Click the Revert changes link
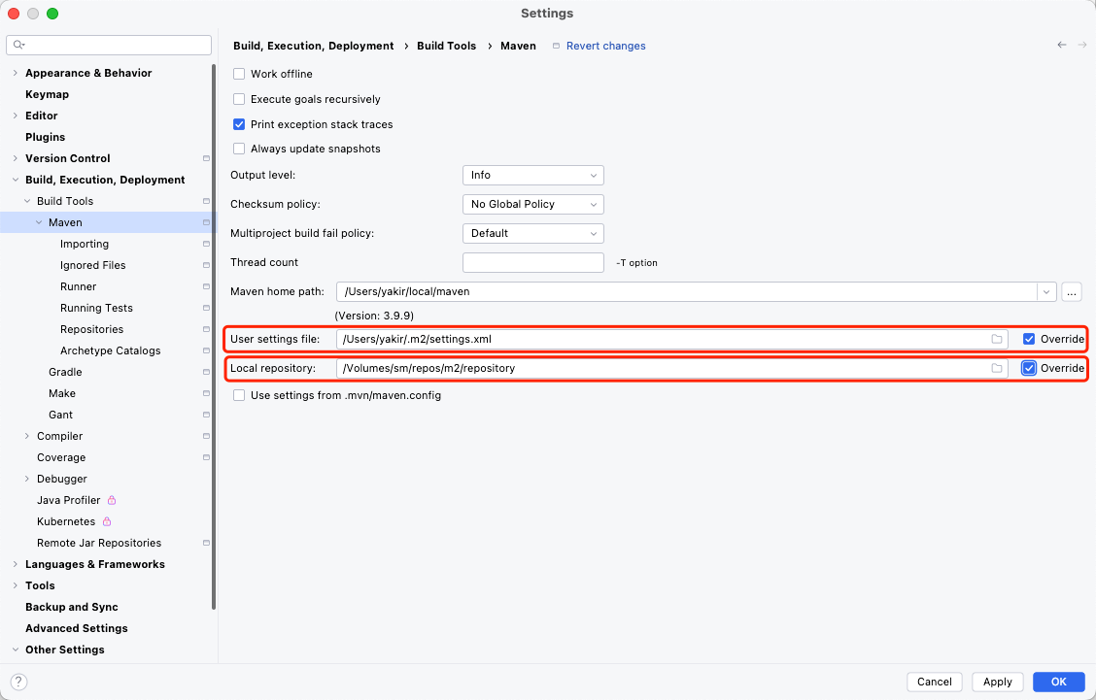 coord(605,46)
